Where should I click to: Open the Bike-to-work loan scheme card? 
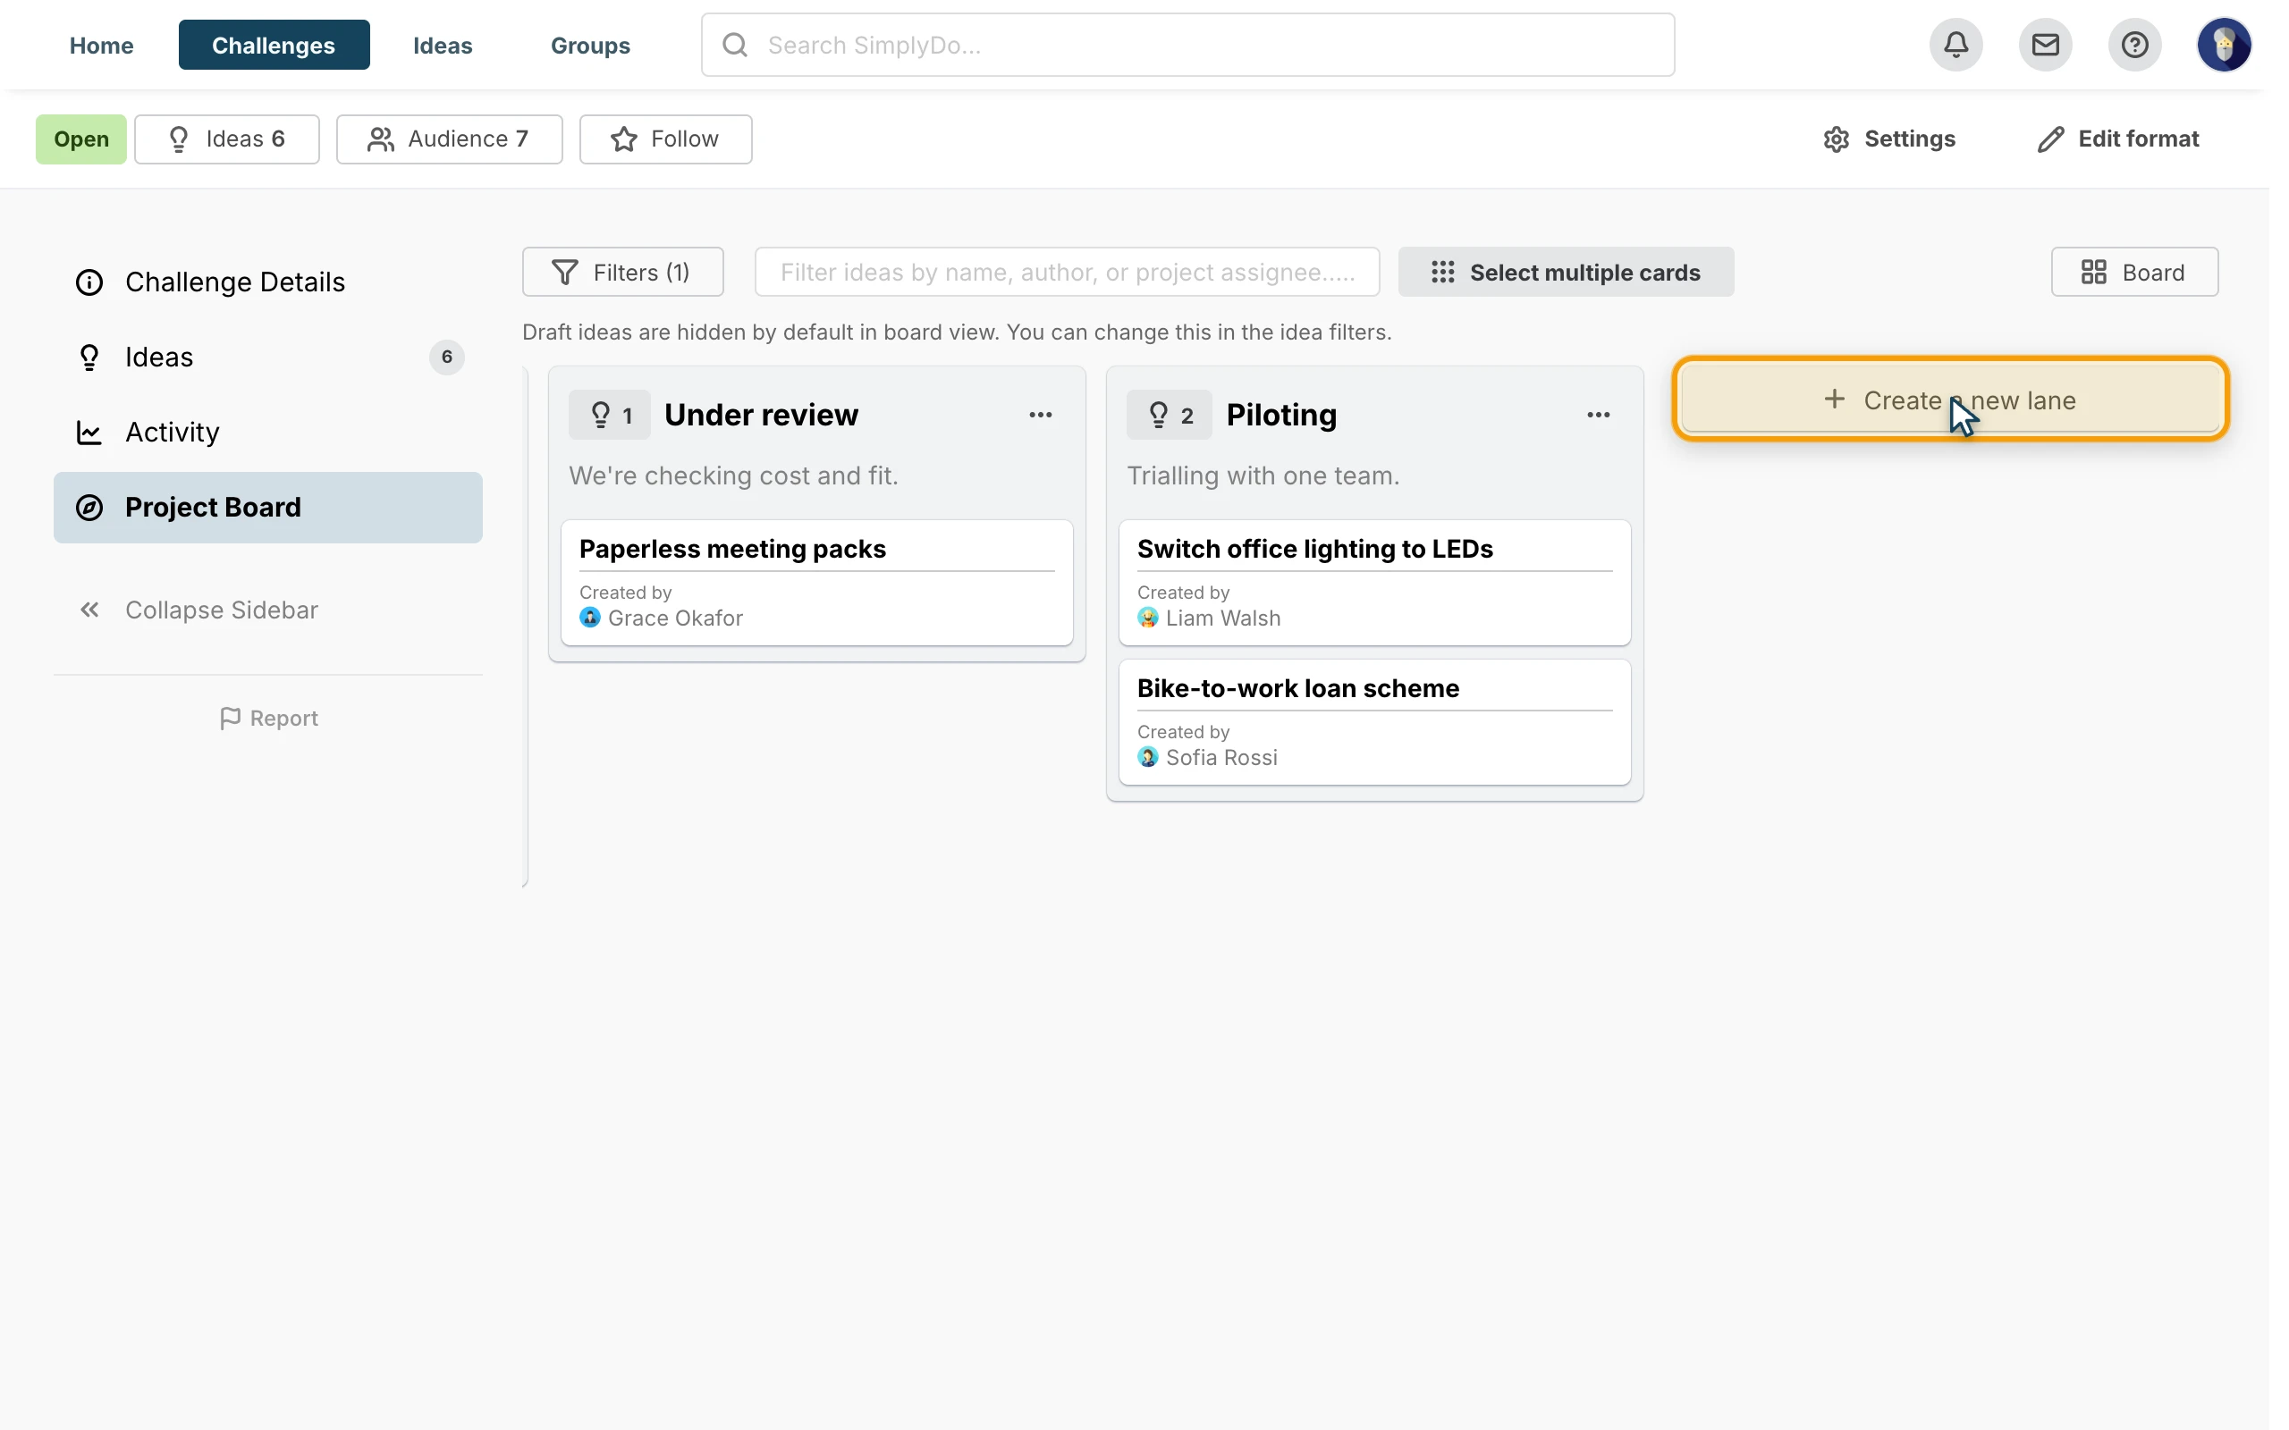point(1374,721)
